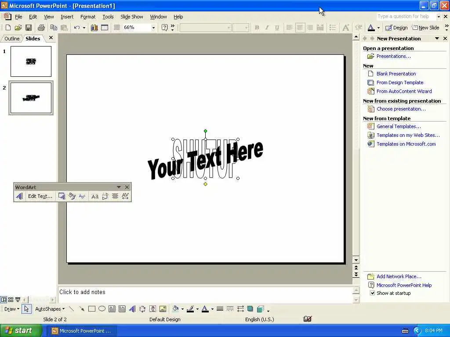Viewport: 450px width, 337px height.
Task: Open Font Color dropdown in Drawing toolbar
Action: point(212,309)
